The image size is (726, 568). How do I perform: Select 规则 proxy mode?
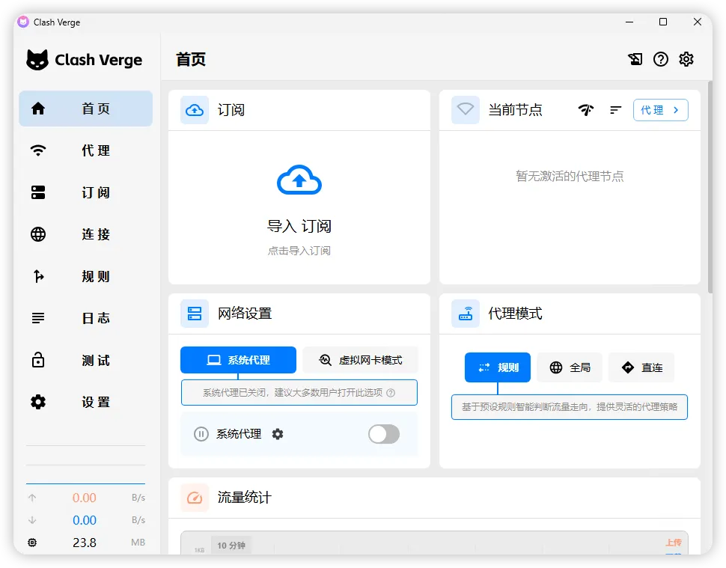coord(498,367)
